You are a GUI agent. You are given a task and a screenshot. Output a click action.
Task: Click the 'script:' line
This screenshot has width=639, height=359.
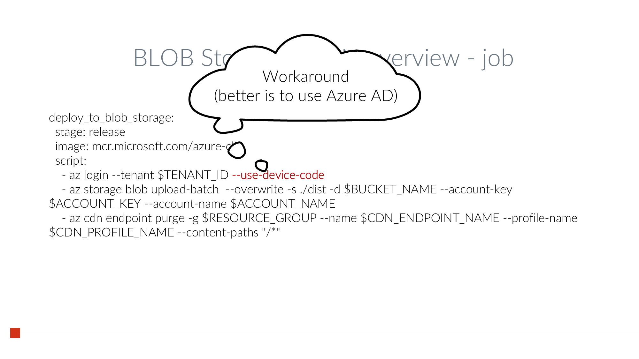click(x=71, y=161)
